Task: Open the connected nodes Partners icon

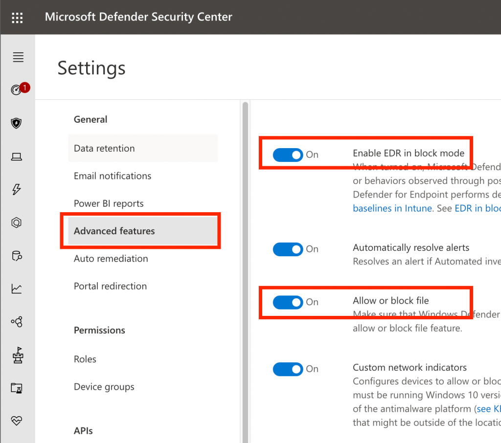Action: click(17, 322)
